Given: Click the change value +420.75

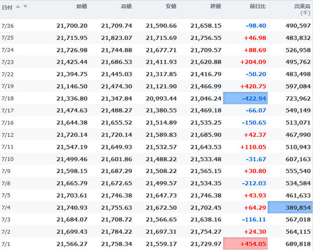Looking at the screenshot, I should click(x=253, y=86).
